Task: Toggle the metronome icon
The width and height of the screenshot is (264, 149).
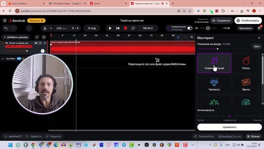Action: 45,28
